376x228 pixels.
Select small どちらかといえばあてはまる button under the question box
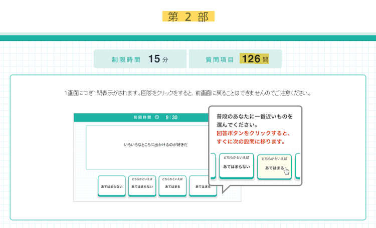click(x=172, y=186)
